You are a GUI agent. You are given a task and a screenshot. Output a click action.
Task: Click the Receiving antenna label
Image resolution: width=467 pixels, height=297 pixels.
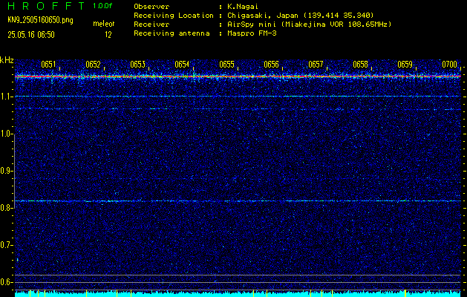pos(172,33)
